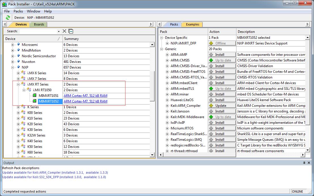Expand the K10 Series node
The height and width of the screenshot is (196, 314).
click(x=18, y=118)
